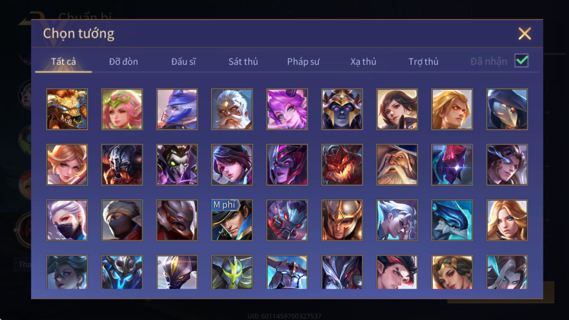Toggle the 'Đã nhận' checkbox

pos(521,61)
